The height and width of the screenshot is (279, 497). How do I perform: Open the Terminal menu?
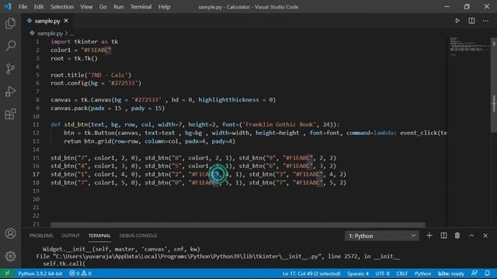pos(141,7)
